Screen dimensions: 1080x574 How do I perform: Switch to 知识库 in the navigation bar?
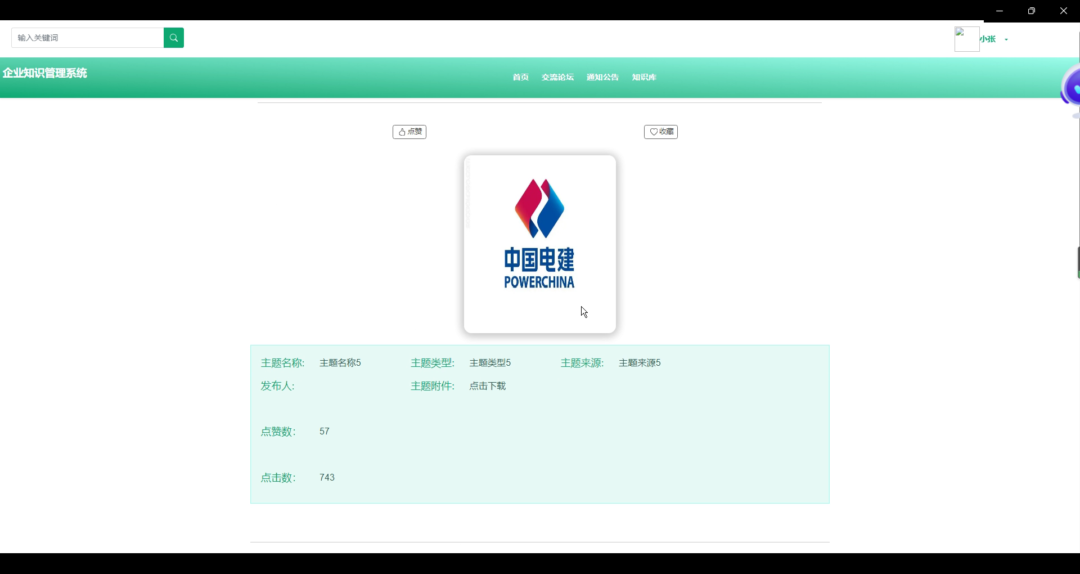pos(644,77)
